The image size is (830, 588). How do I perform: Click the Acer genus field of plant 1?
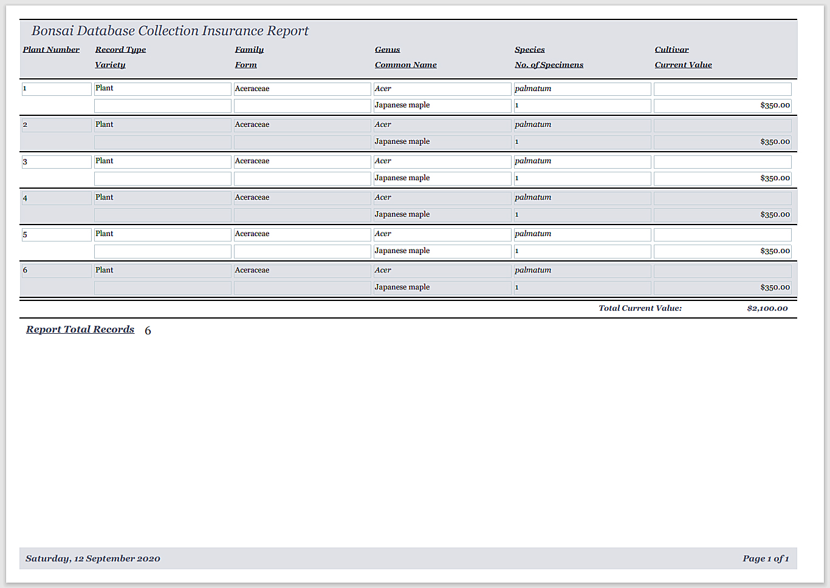[442, 89]
